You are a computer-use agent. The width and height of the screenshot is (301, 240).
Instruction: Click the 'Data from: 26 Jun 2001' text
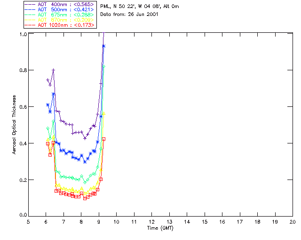coord(129,15)
